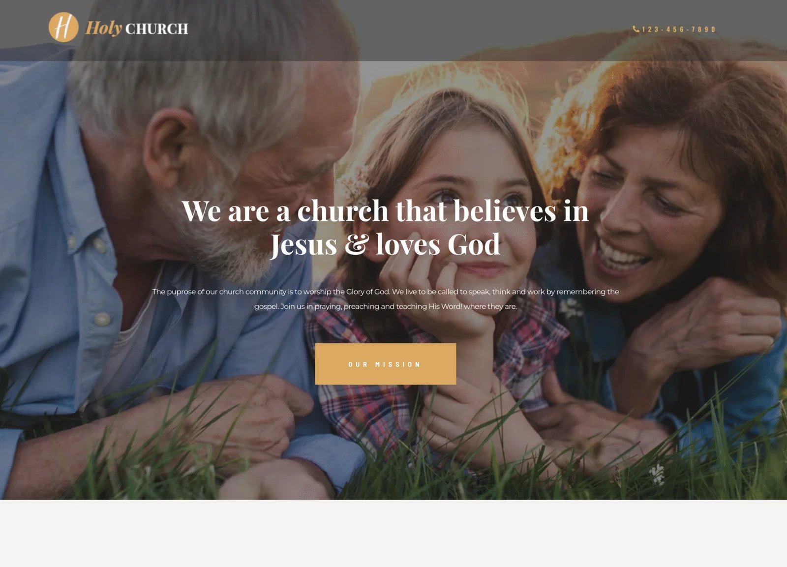Viewport: 787px width, 567px height.
Task: Click the button on grandfather's blue shirt
Action: 102,319
